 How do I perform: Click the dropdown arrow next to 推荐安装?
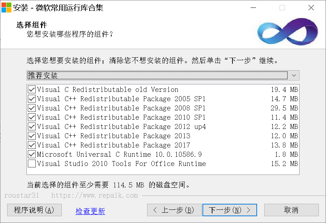pyautogui.click(x=294, y=75)
